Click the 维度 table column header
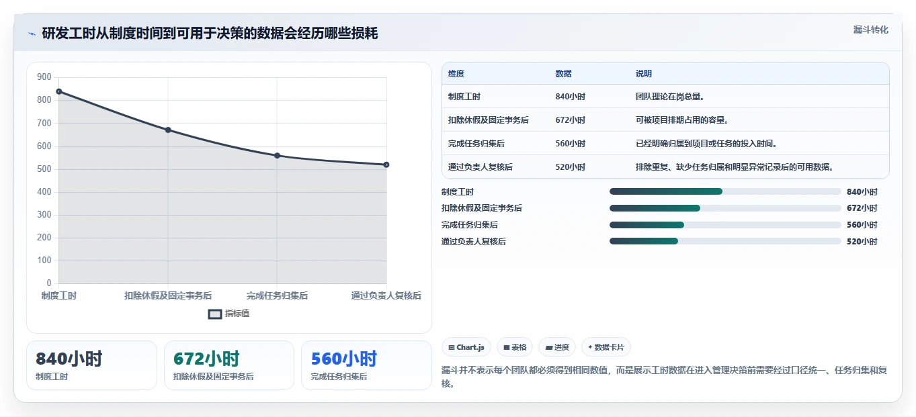916x417 pixels. coord(456,74)
